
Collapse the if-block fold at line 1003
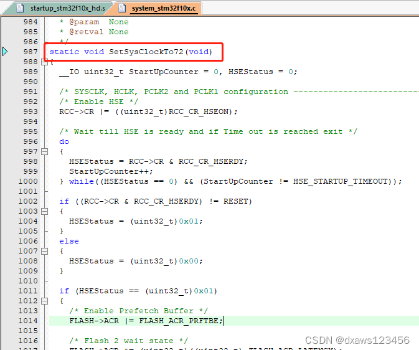point(45,212)
